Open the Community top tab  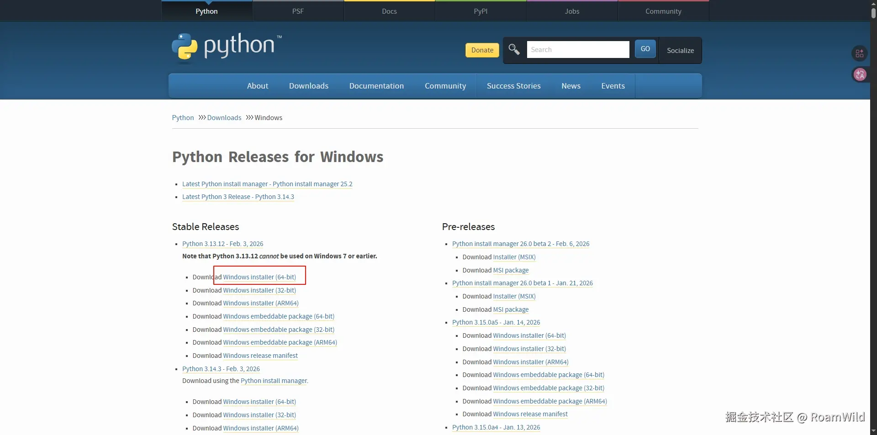pyautogui.click(x=664, y=11)
